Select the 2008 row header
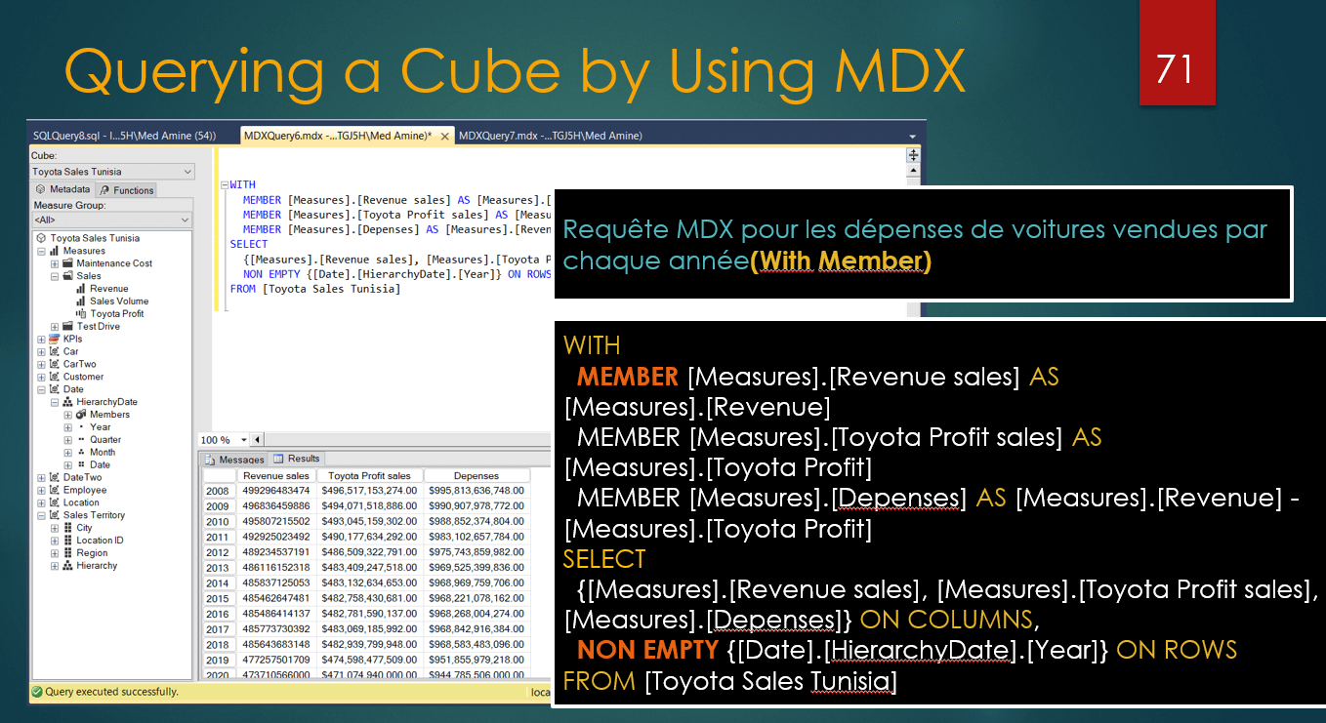 point(218,491)
